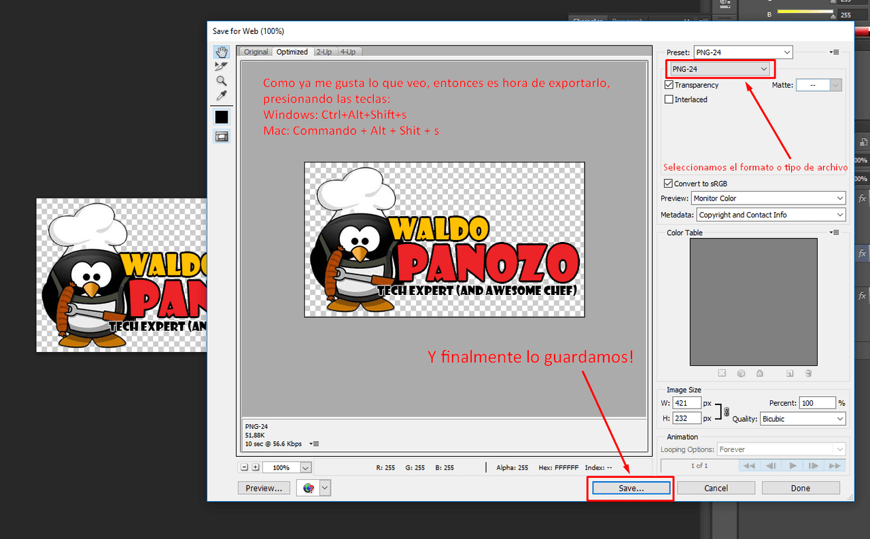Toggle the Interlaced checkbox

pyautogui.click(x=669, y=99)
